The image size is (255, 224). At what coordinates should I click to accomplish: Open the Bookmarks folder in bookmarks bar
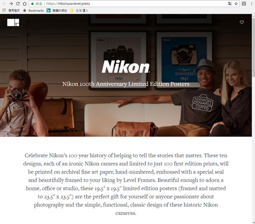pos(33,11)
